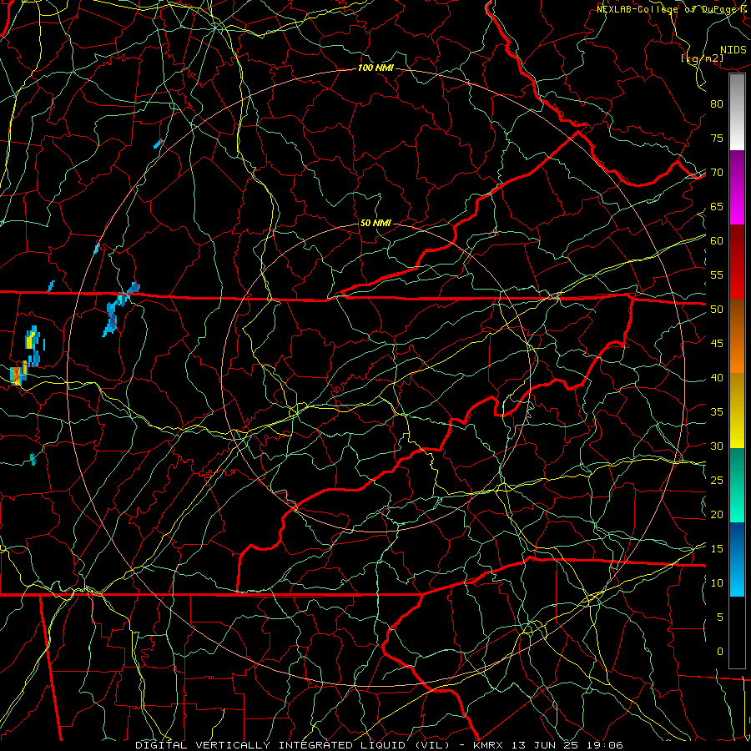Click the 13 JUN 25 19:06 timestamp
This screenshot has width=751, height=751.
pyautogui.click(x=567, y=745)
